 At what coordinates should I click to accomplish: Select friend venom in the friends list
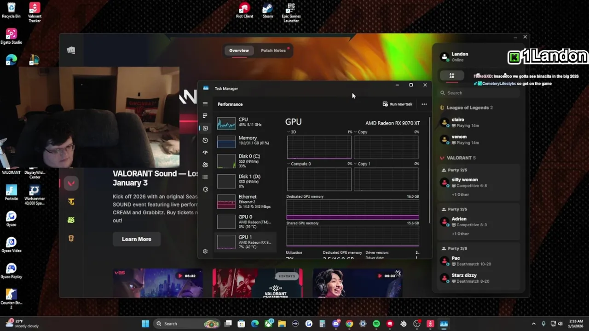479,140
